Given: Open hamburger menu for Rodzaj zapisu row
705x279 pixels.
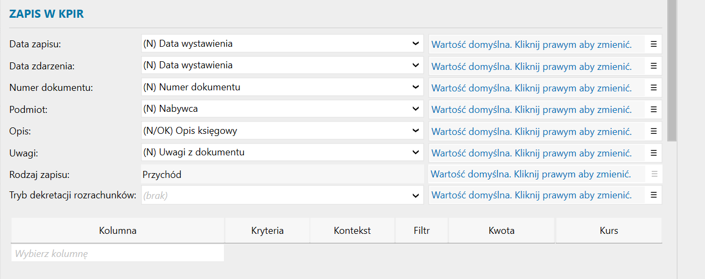Looking at the screenshot, I should (654, 174).
